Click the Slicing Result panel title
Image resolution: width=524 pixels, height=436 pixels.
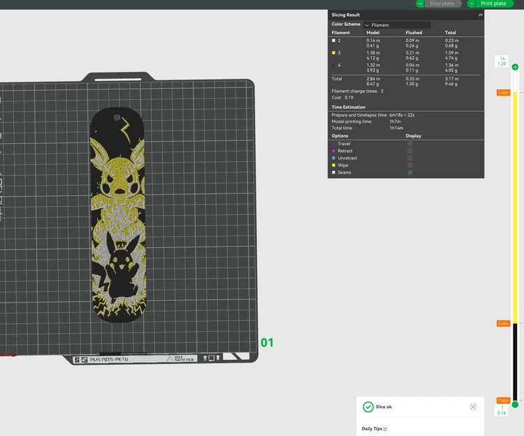346,15
